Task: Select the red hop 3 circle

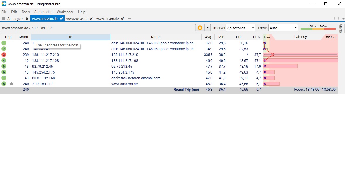Action: click(4, 55)
